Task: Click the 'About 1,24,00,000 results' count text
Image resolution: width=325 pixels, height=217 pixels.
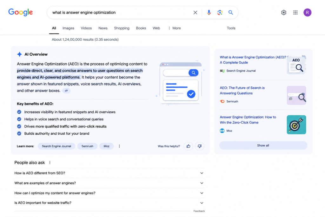Action: [85, 39]
